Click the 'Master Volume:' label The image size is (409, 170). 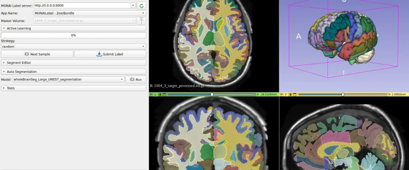pos(13,21)
